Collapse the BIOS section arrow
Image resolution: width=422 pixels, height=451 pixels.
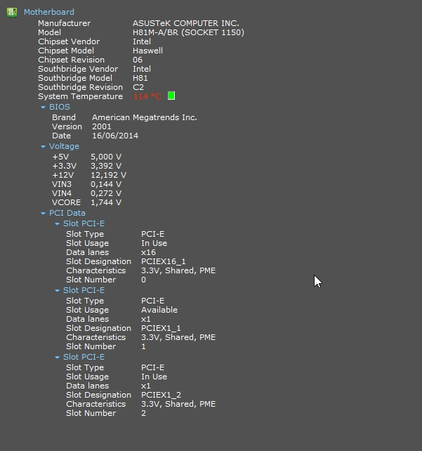pyautogui.click(x=43, y=107)
